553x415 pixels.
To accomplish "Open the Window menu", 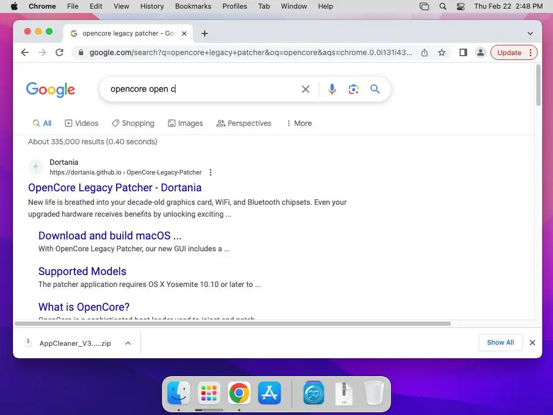I will point(294,6).
